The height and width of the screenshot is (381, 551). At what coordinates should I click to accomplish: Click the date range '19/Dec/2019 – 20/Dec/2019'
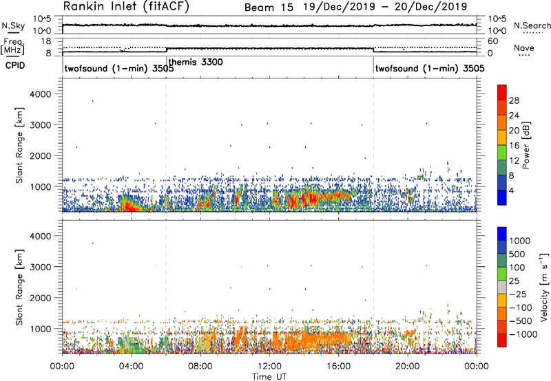pyautogui.click(x=386, y=7)
